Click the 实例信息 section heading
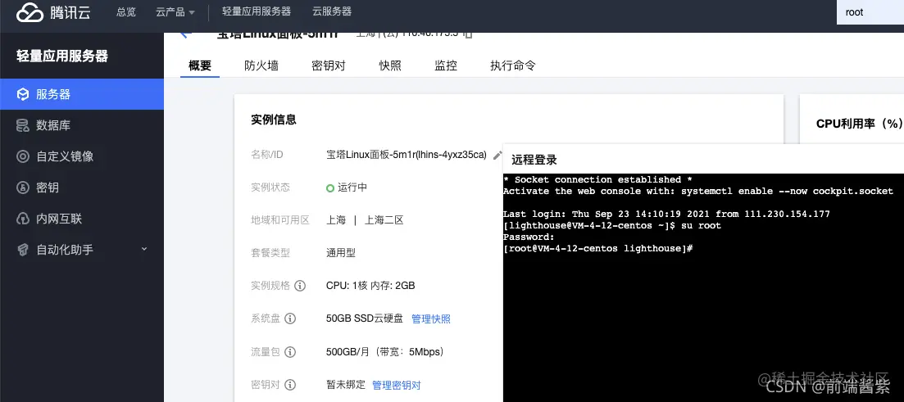This screenshot has width=904, height=402. click(x=273, y=120)
